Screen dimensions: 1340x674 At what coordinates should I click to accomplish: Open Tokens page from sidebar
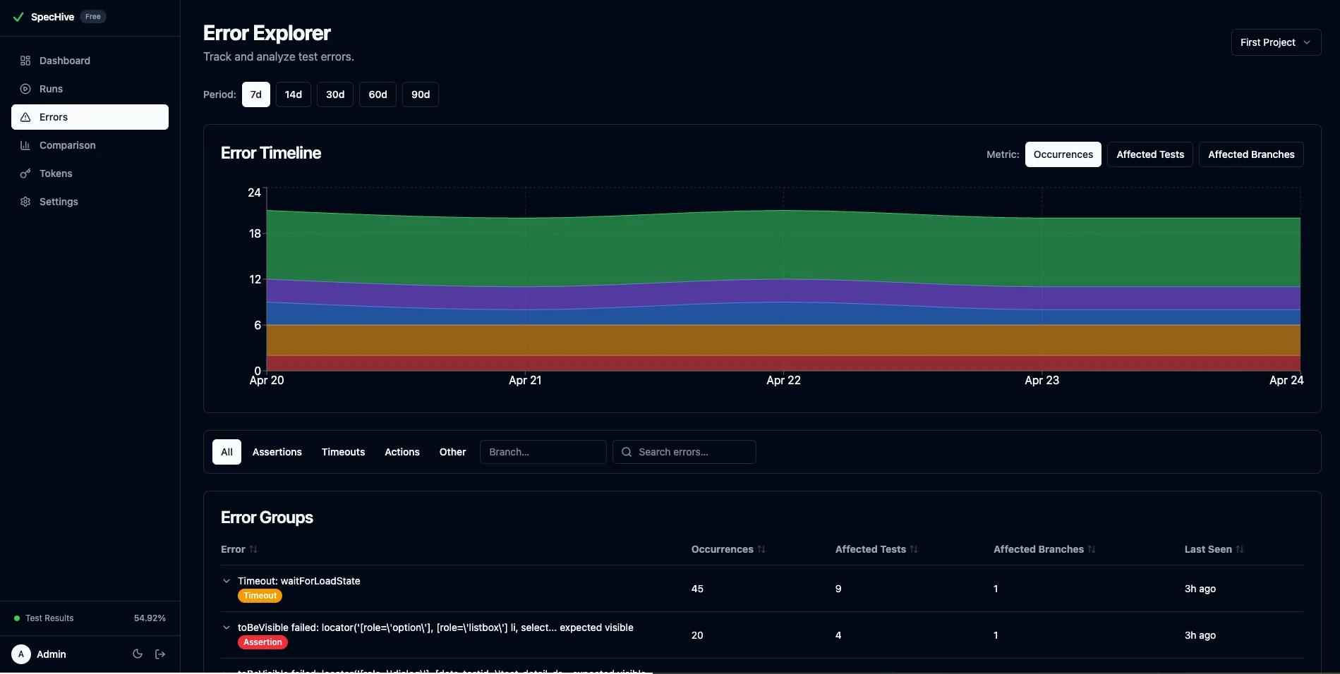coord(90,173)
